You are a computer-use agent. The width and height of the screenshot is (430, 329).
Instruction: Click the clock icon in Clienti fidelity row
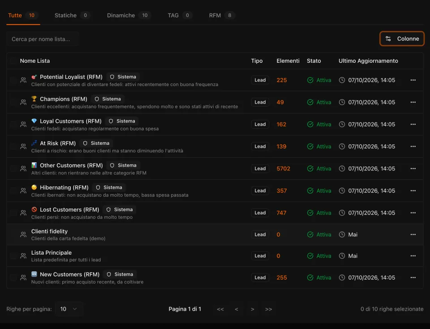pyautogui.click(x=342, y=234)
